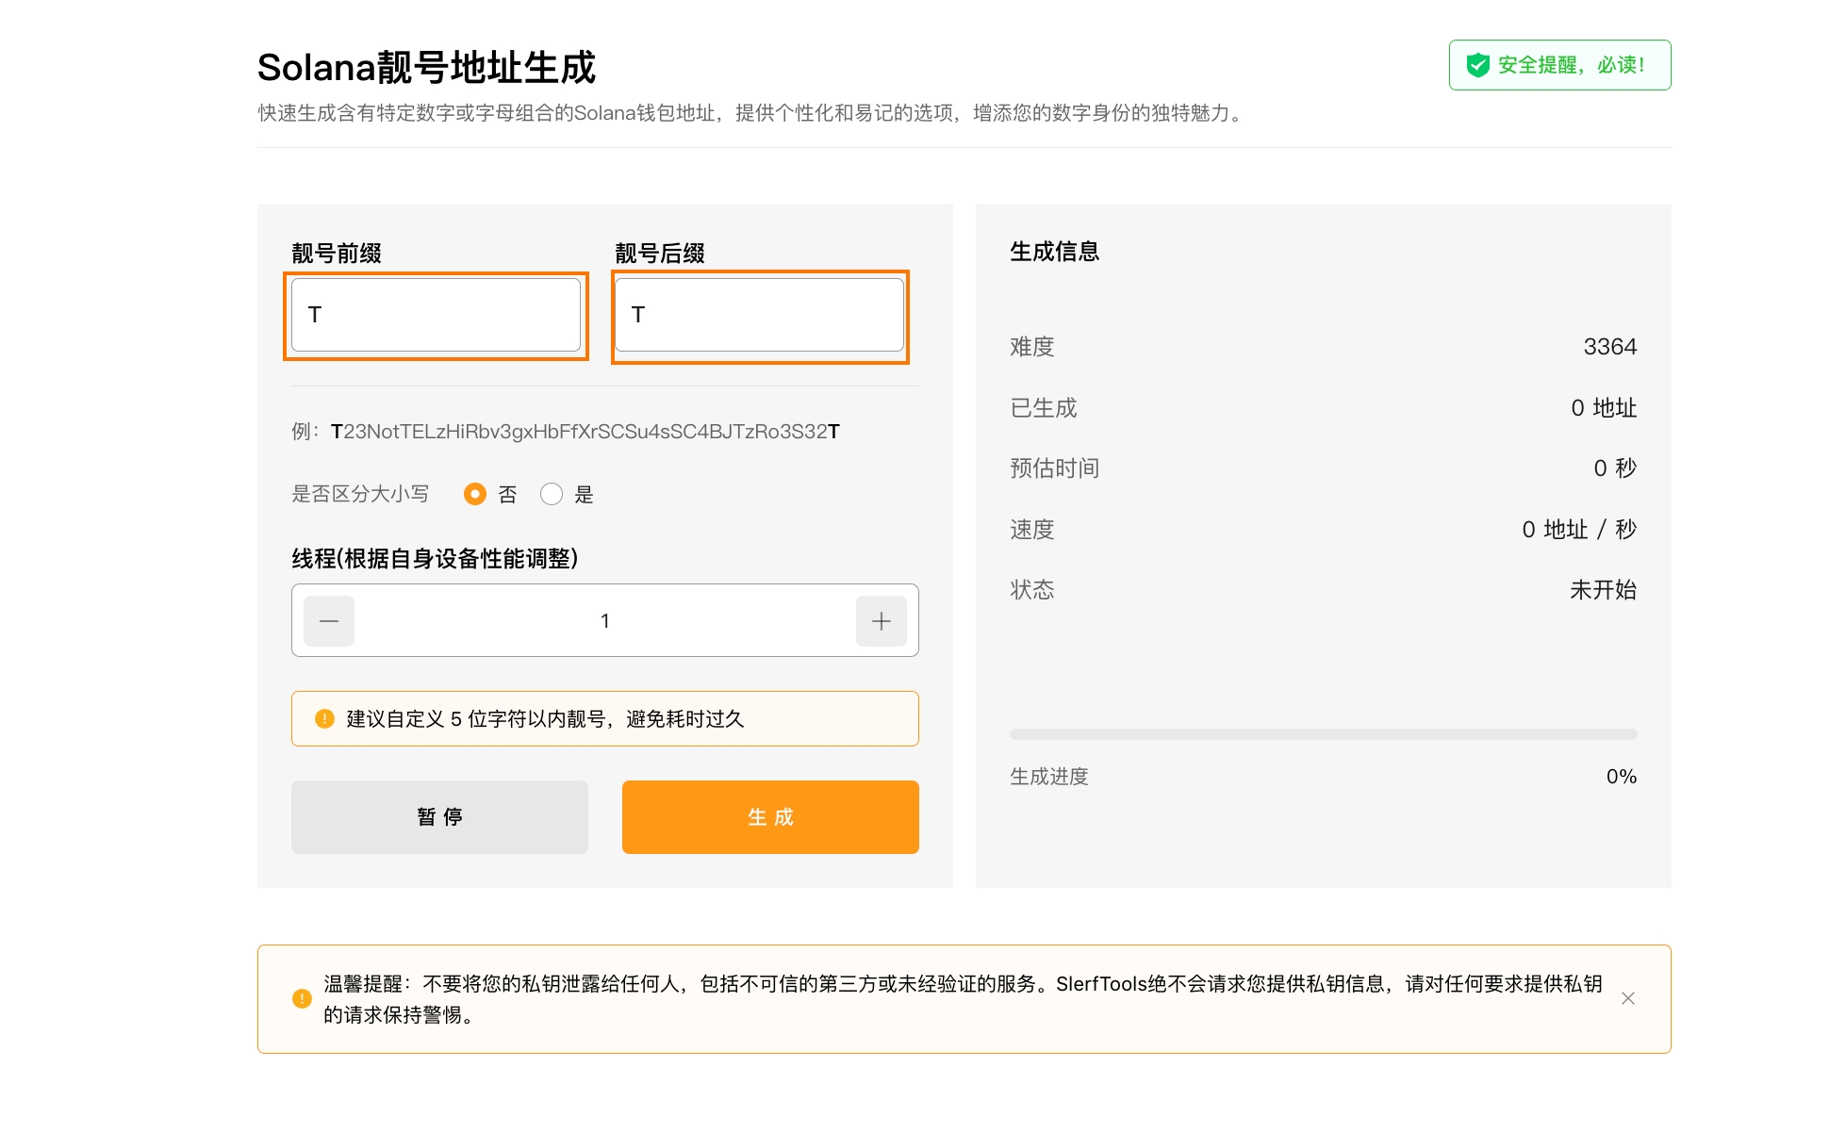The height and width of the screenshot is (1133, 1846).
Task: Decrease thread count with minus button
Action: click(329, 621)
